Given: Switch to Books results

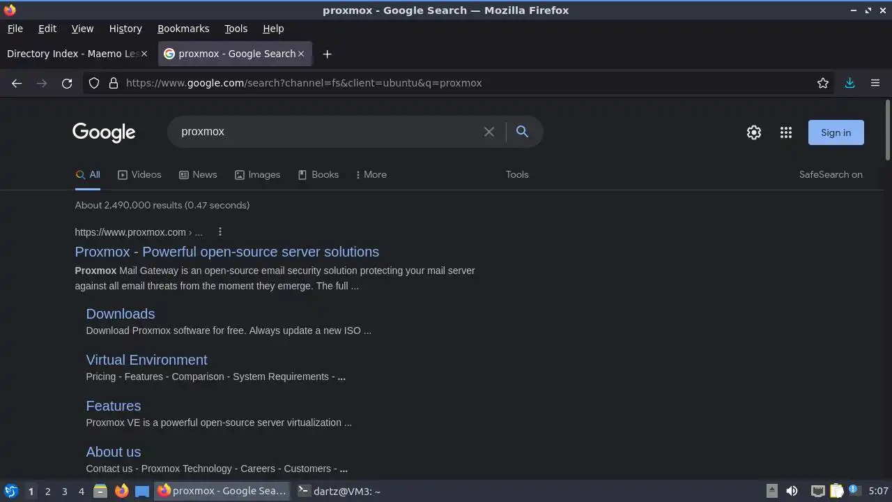Looking at the screenshot, I should pyautogui.click(x=318, y=175).
